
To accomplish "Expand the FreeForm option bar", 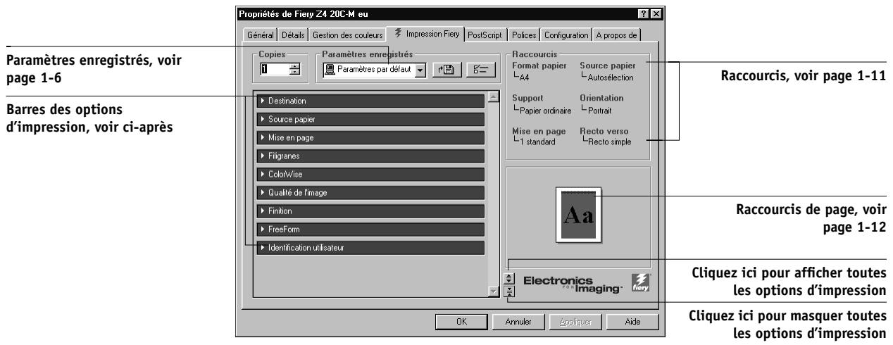I will click(x=370, y=229).
